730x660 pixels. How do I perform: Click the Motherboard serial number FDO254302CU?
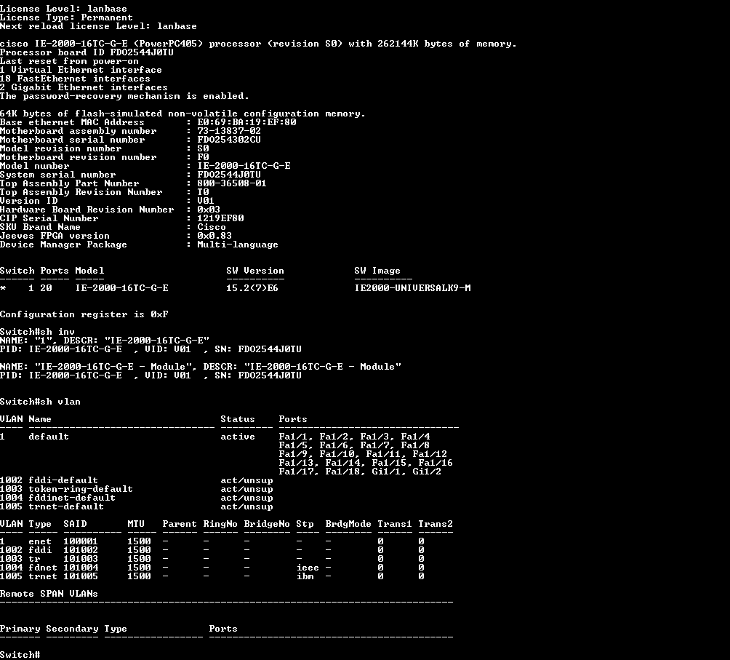[229, 140]
